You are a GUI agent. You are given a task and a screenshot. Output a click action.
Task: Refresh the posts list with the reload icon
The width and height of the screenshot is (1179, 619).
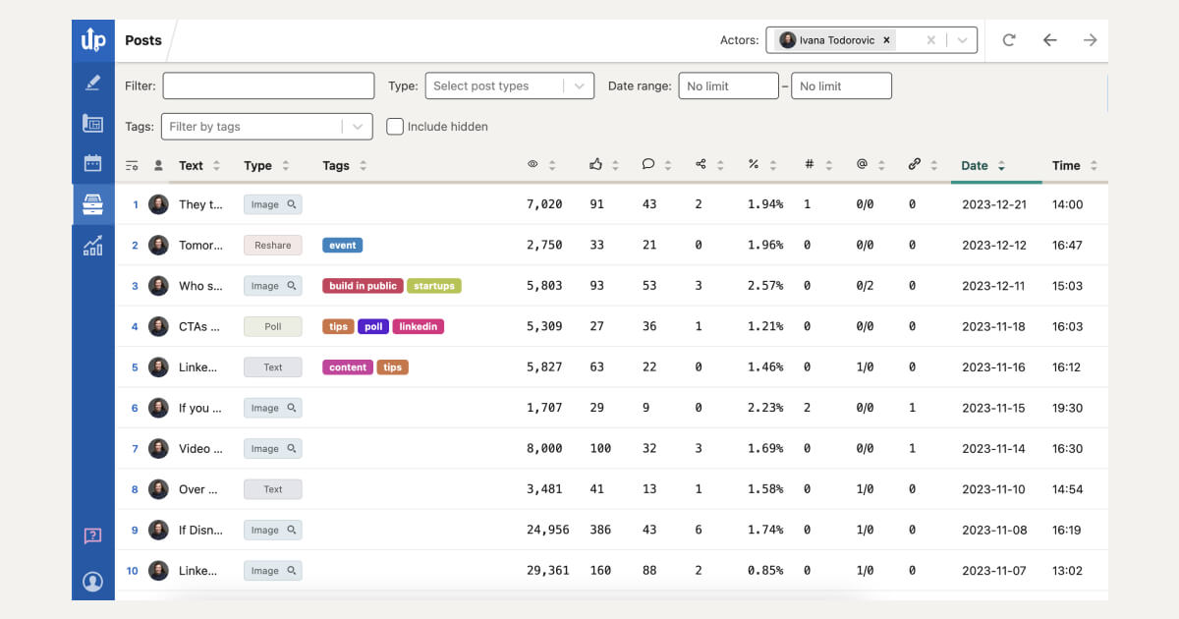pyautogui.click(x=1009, y=39)
